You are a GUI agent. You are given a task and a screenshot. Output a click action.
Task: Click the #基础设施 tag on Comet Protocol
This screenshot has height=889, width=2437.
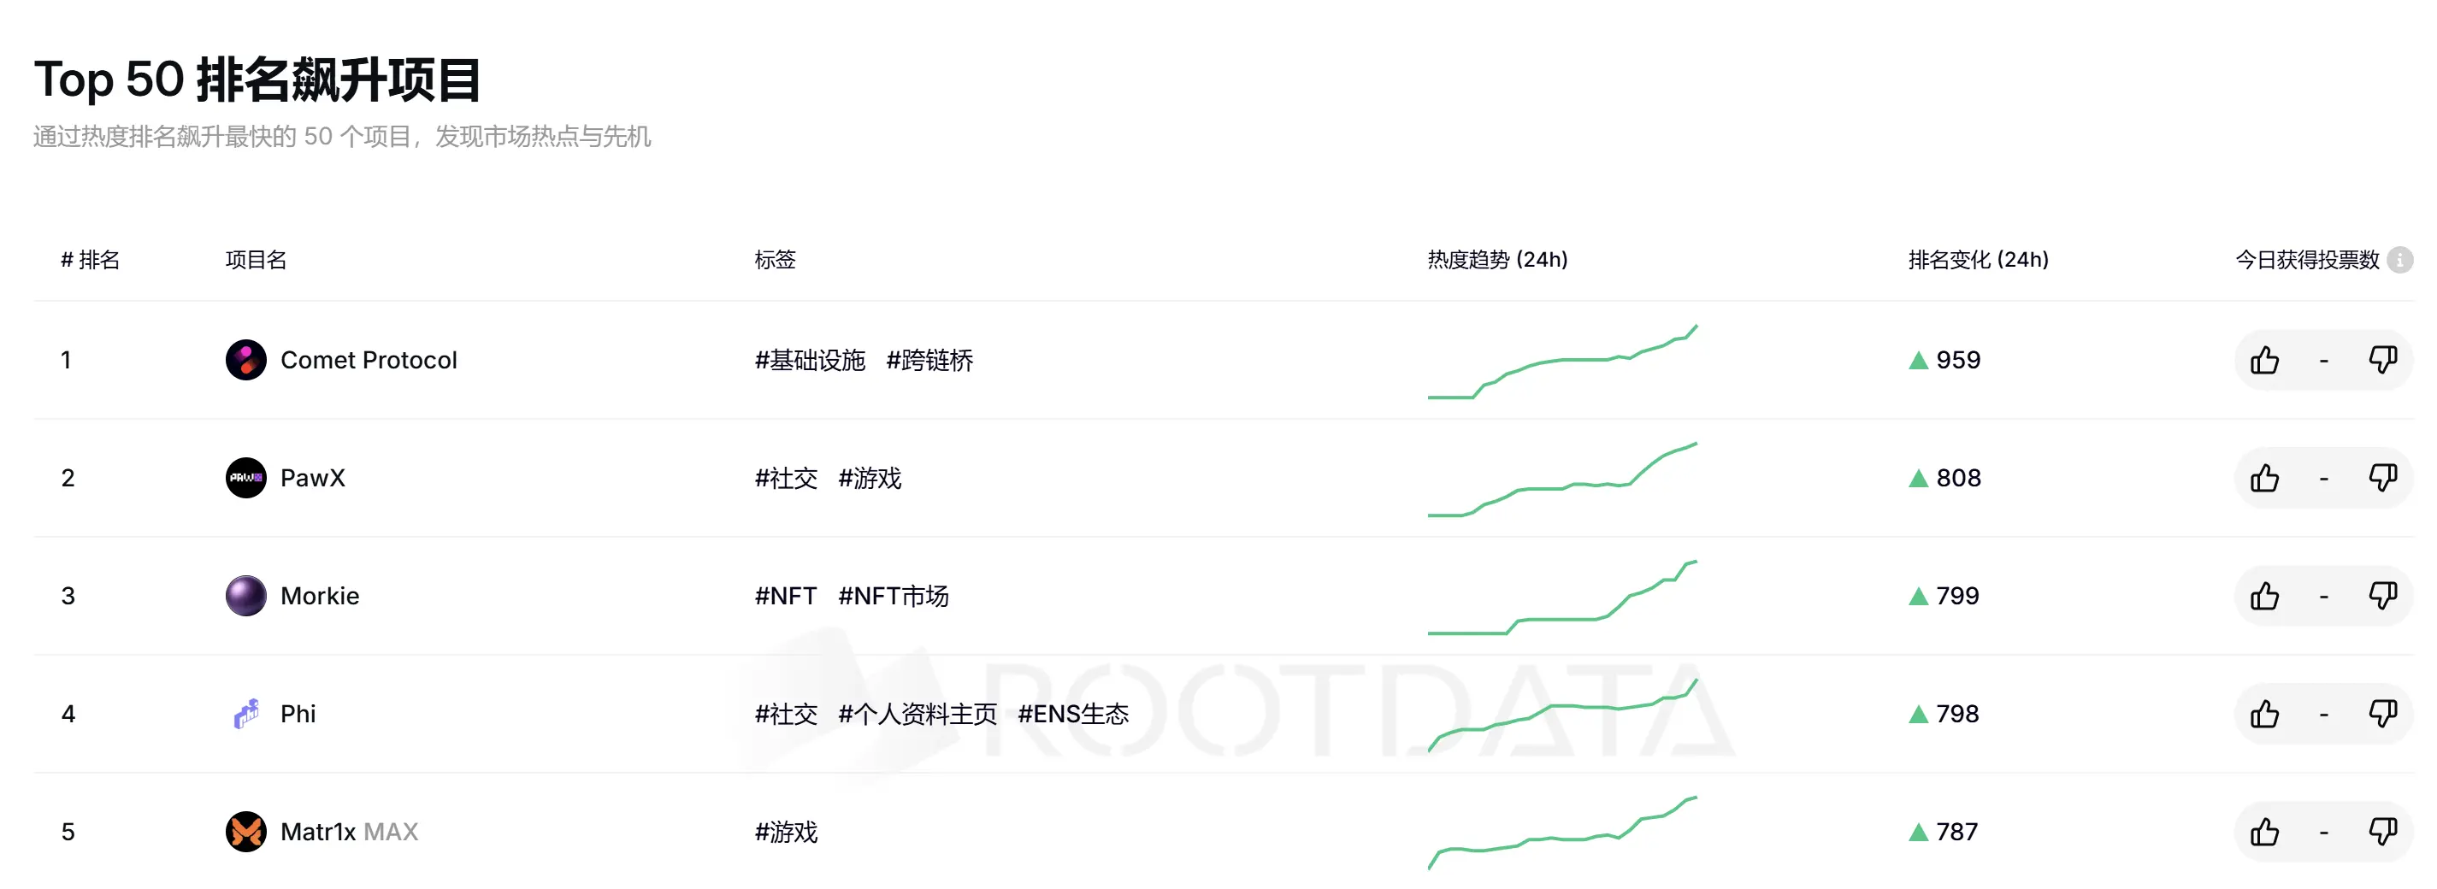810,361
